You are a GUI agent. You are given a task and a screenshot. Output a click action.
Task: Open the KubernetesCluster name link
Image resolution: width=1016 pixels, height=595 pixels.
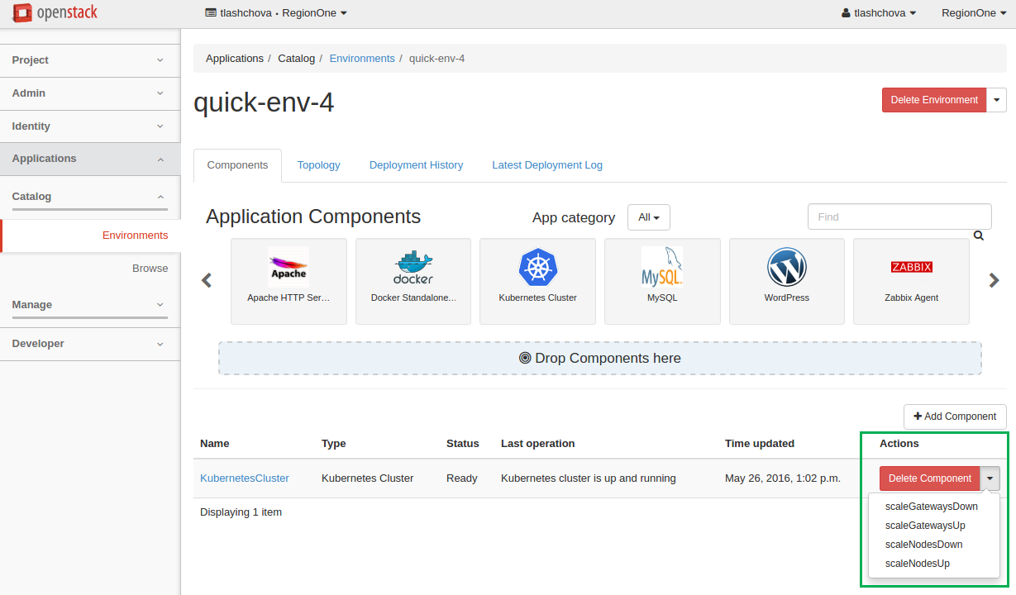coord(245,478)
